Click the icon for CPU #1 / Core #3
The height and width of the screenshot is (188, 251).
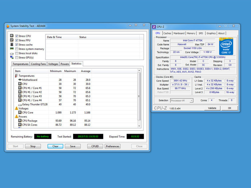[20, 96]
